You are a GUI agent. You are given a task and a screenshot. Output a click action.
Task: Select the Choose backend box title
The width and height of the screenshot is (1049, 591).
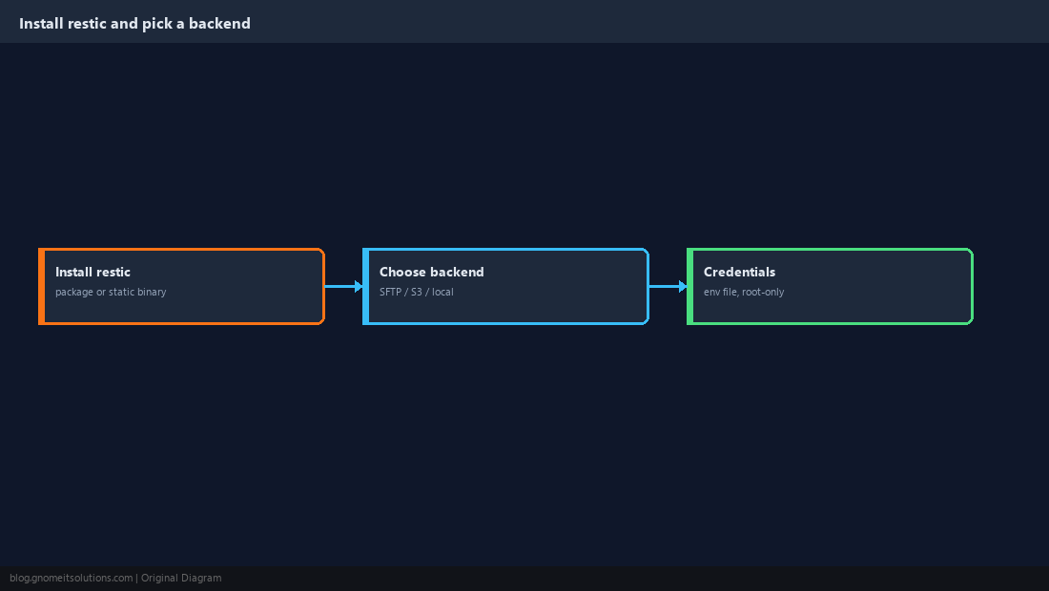pyautogui.click(x=431, y=272)
